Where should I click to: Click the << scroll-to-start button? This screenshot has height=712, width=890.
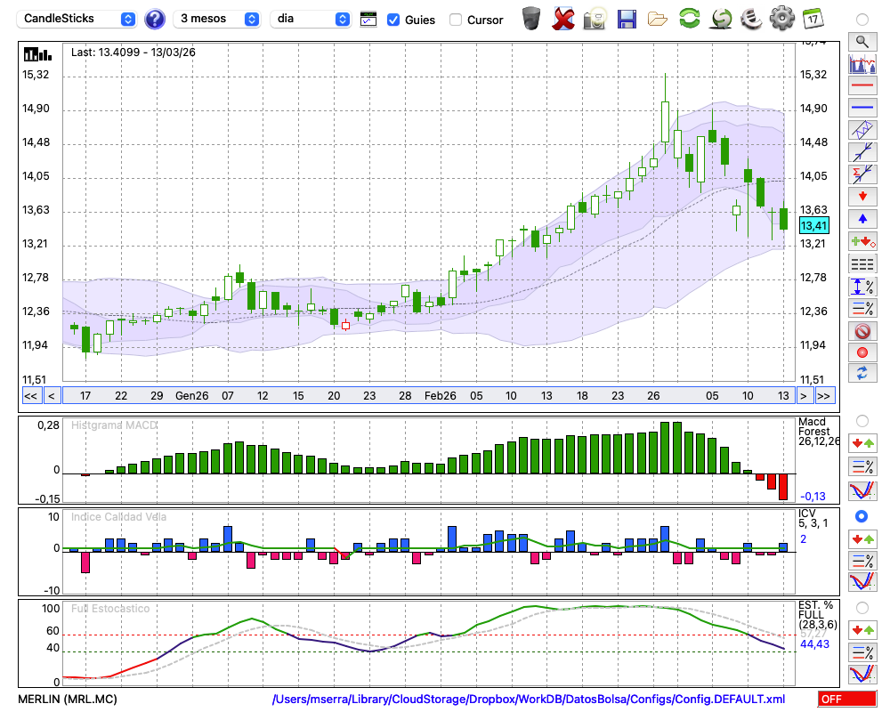pyautogui.click(x=30, y=396)
